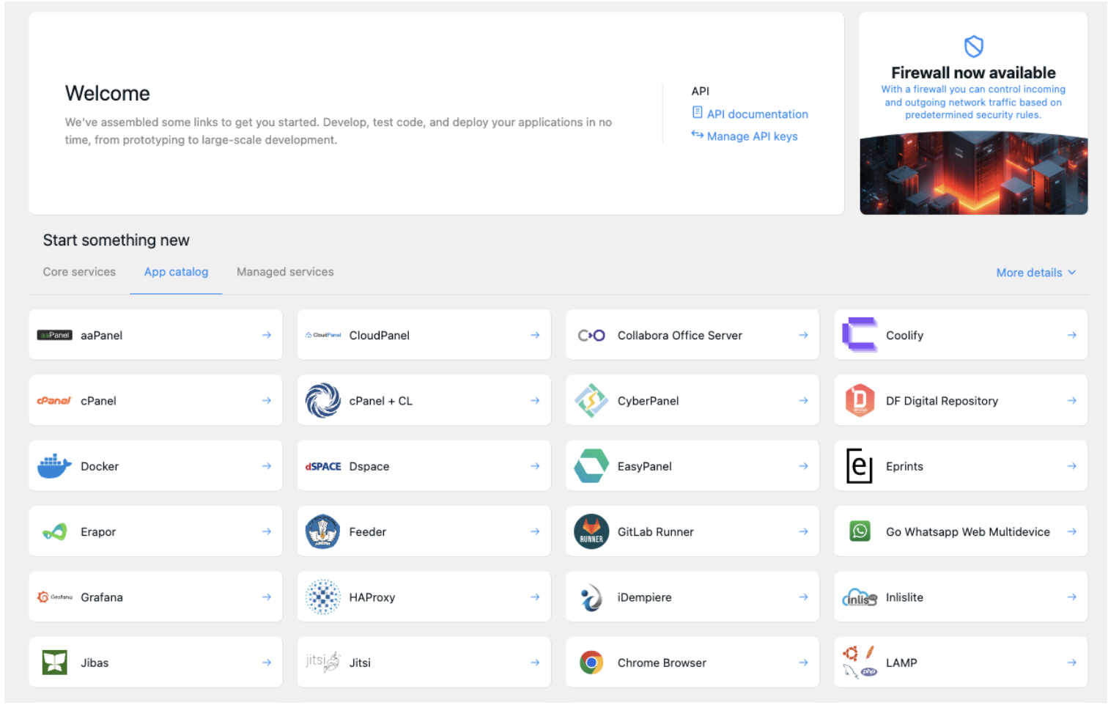Click the 'Inlislite' name
Image resolution: width=1108 pixels, height=708 pixels.
[904, 597]
